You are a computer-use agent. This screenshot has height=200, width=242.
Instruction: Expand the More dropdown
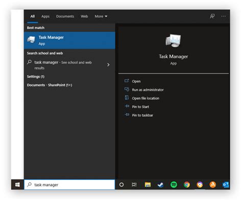101,16
